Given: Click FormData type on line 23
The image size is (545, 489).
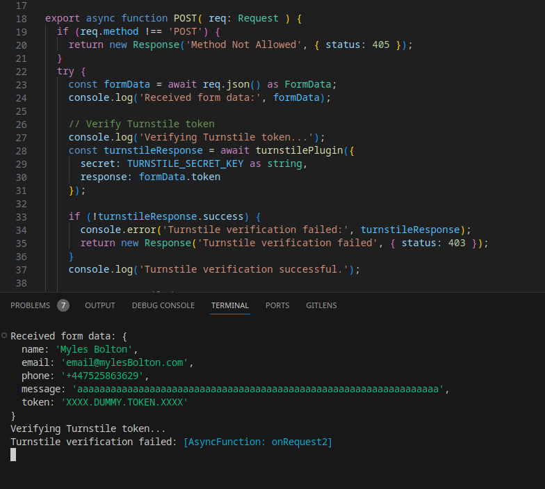Looking at the screenshot, I should pyautogui.click(x=308, y=84).
